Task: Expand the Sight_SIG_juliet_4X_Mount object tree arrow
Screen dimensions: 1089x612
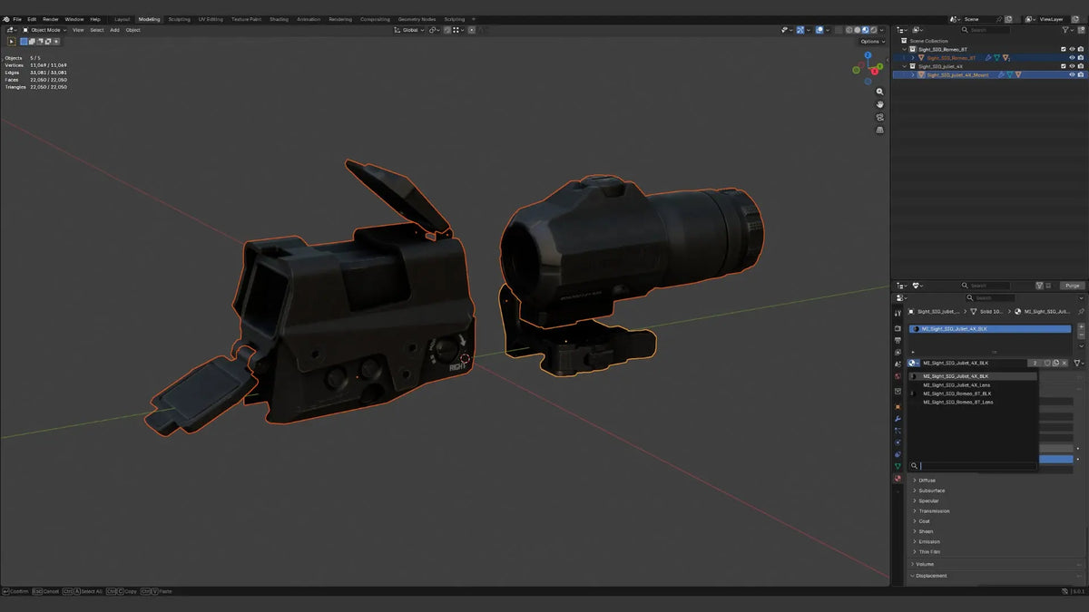Action: pyautogui.click(x=913, y=74)
